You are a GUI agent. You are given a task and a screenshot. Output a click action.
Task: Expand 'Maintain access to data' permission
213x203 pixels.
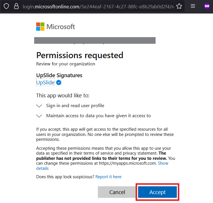click(39, 116)
